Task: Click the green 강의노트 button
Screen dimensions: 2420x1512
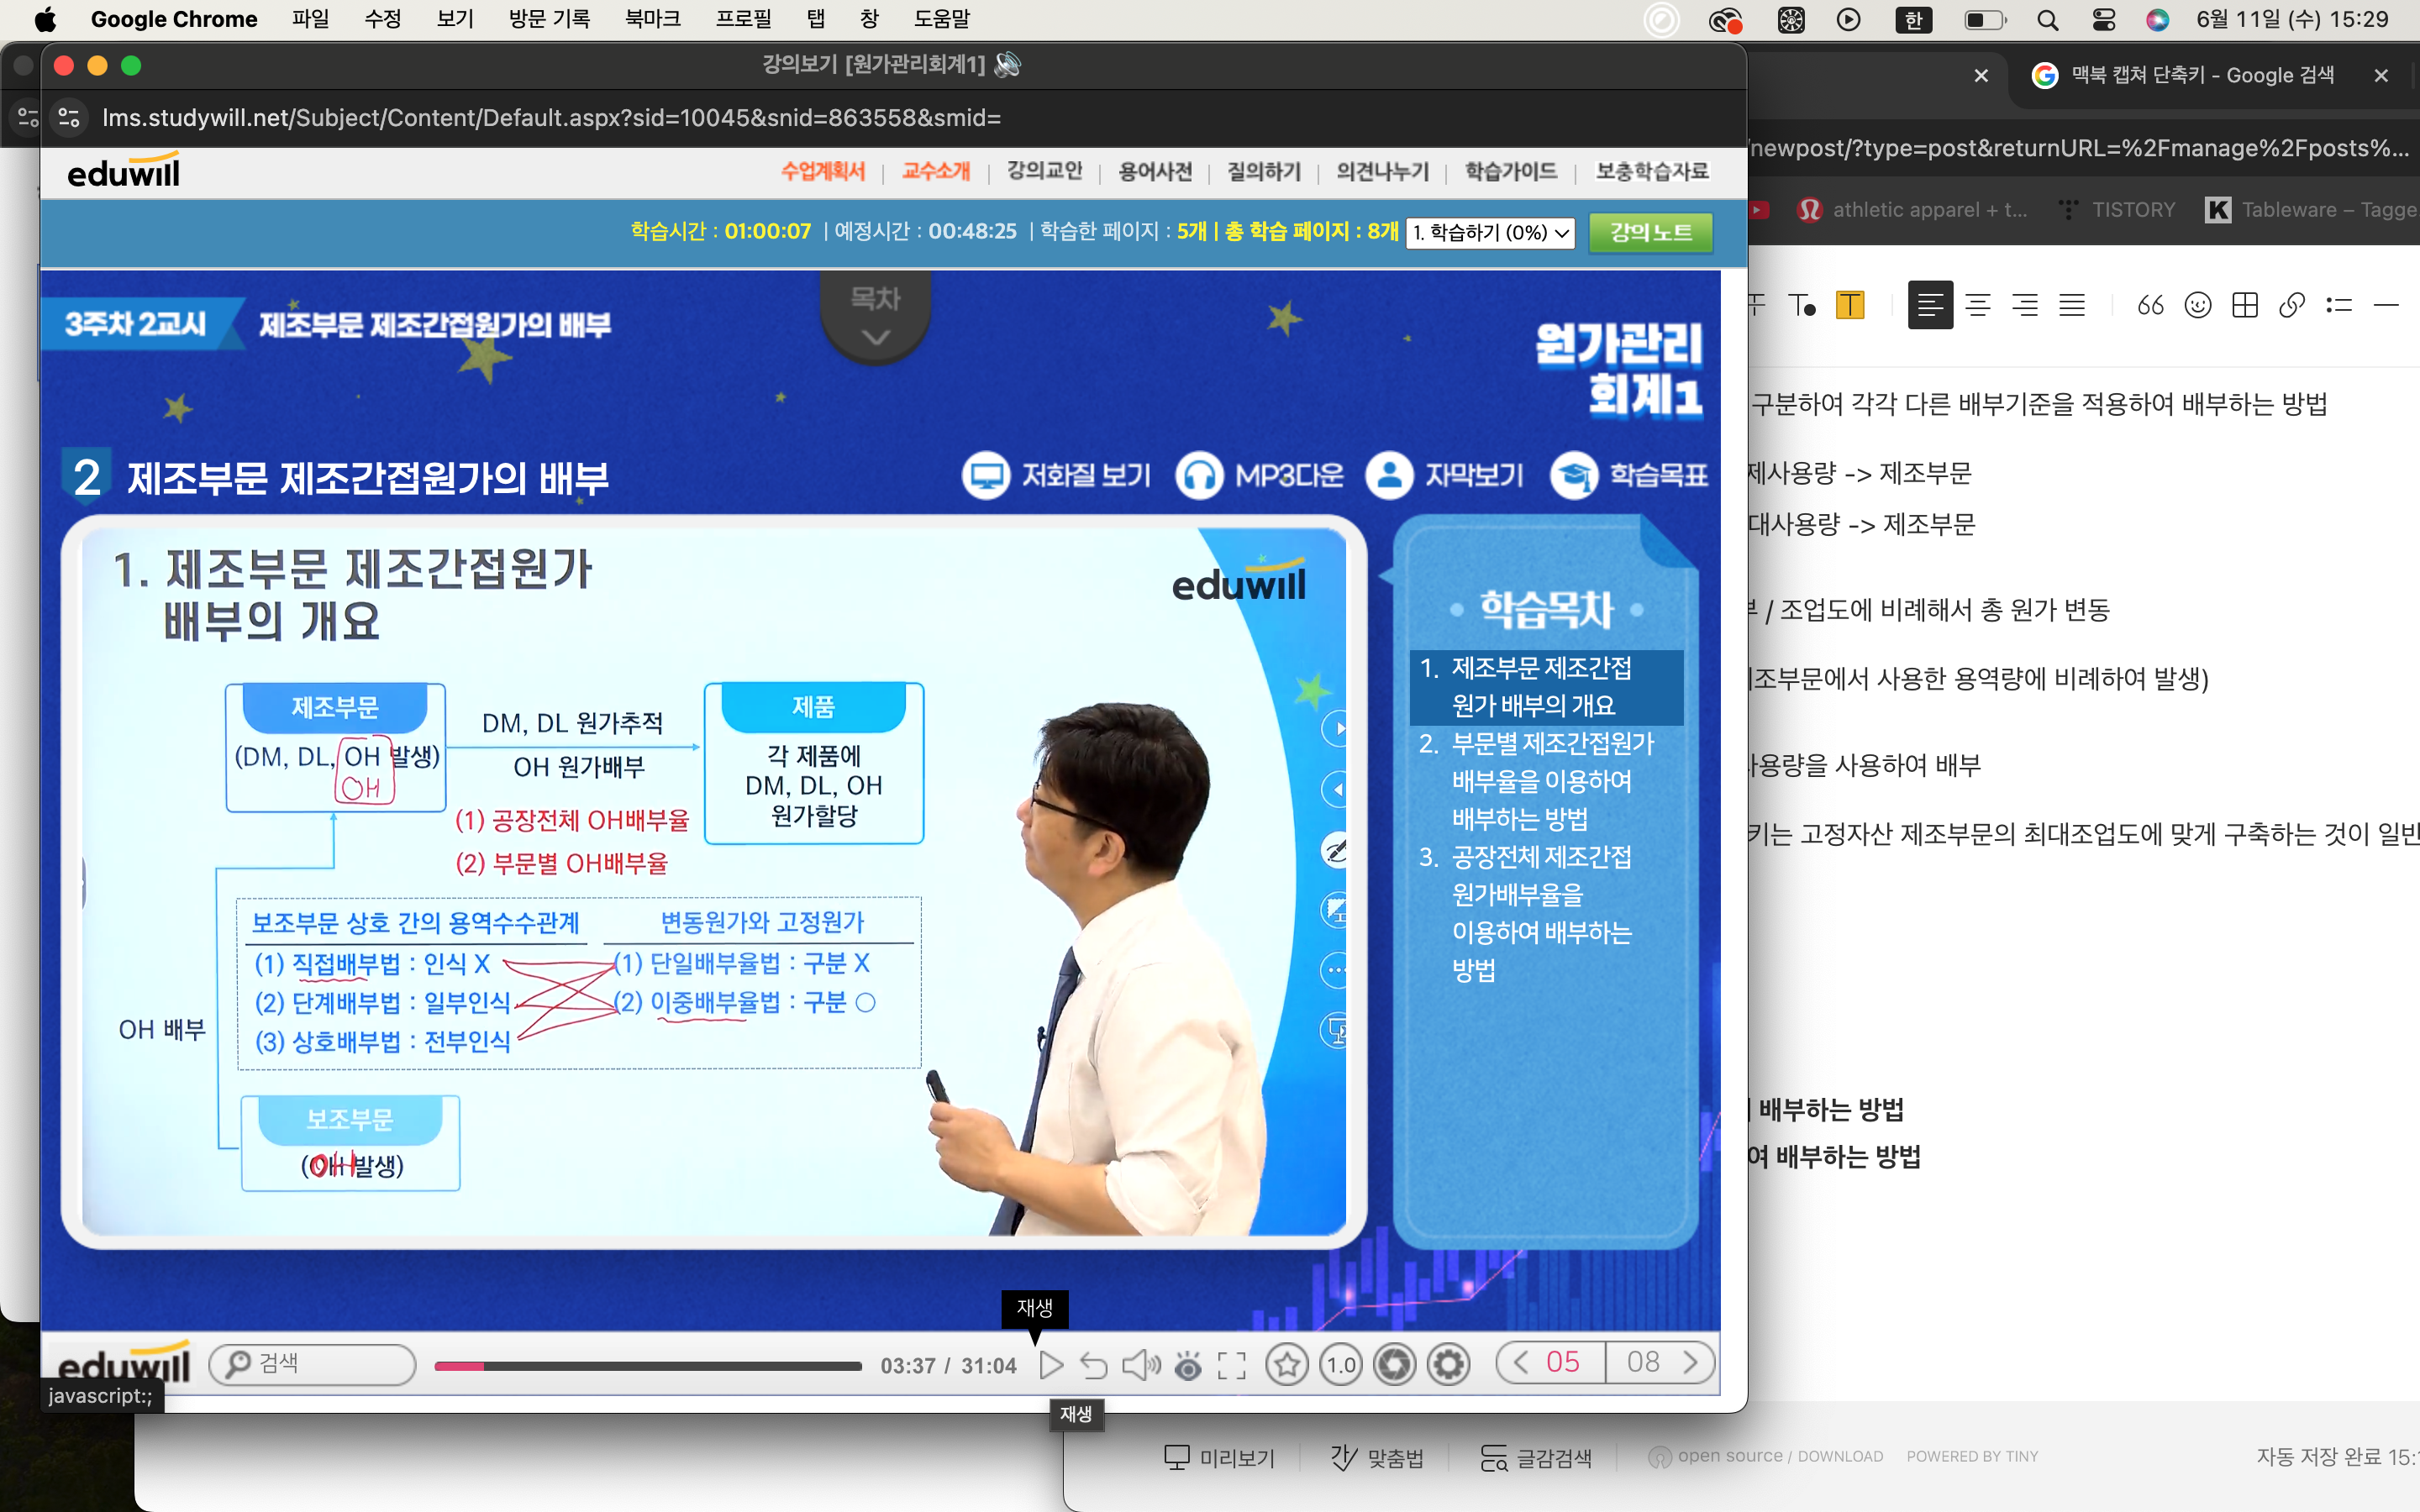Action: pyautogui.click(x=1650, y=232)
